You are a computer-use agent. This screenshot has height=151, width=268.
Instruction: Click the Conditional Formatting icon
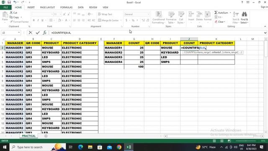[x=159, y=15]
